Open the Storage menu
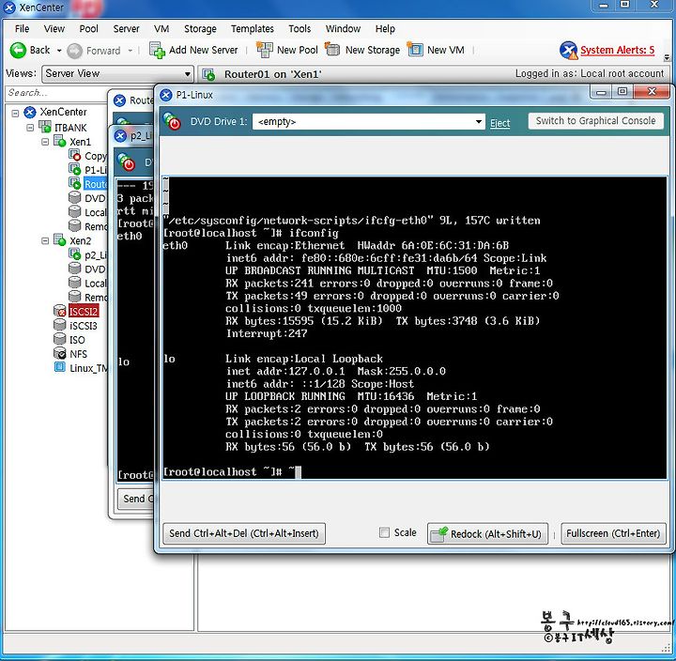This screenshot has width=676, height=661. tap(200, 29)
